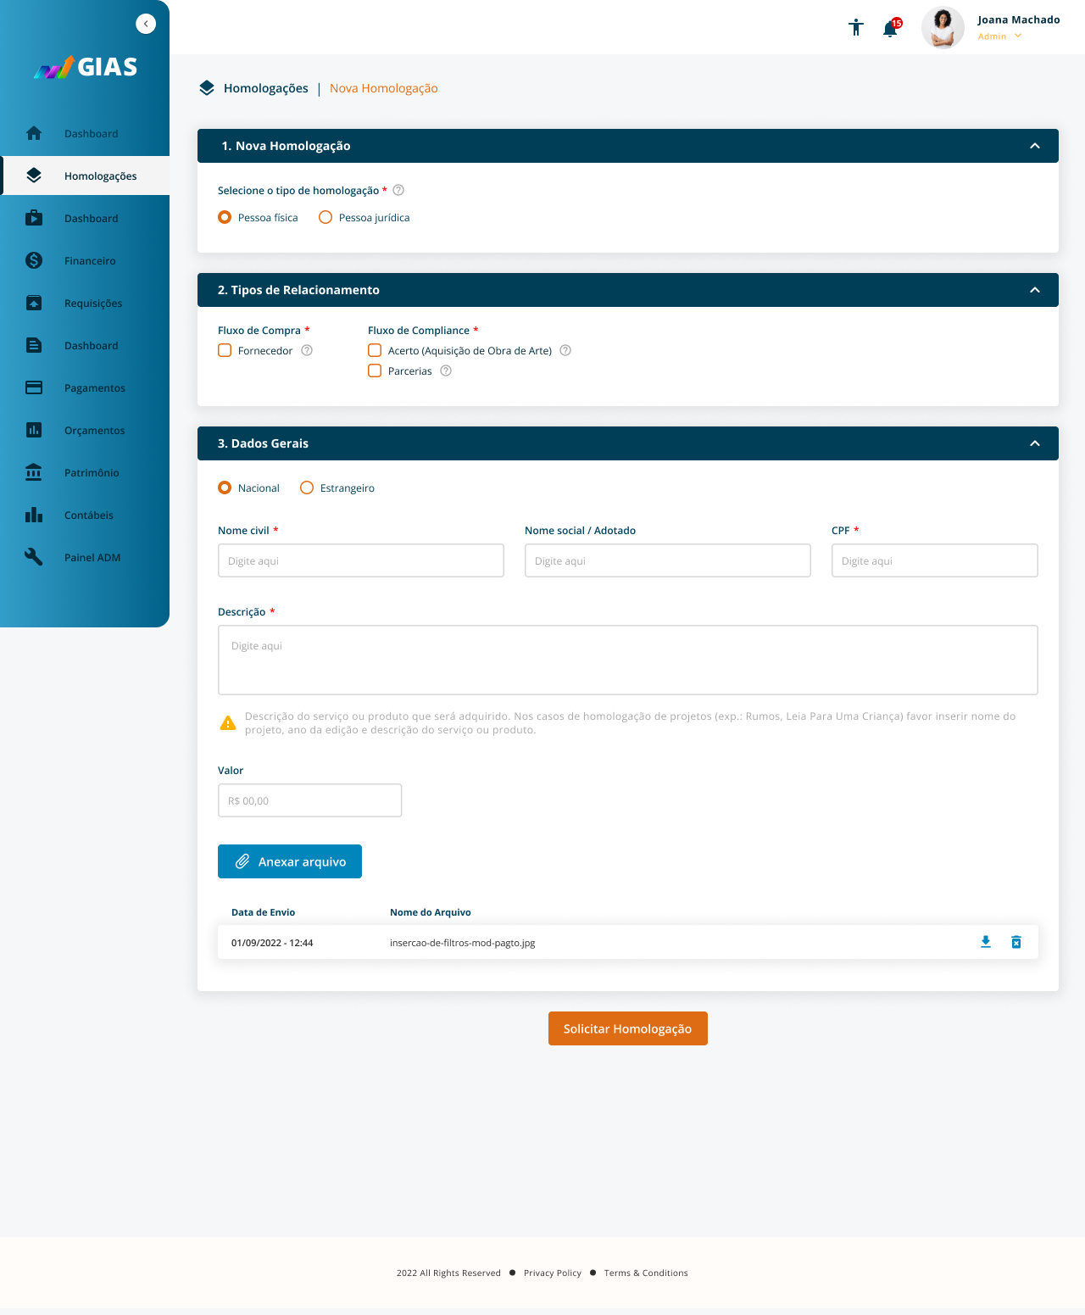Screen dimensions: 1085x1315
Task: Delete the attached file row
Action: pos(1016,942)
